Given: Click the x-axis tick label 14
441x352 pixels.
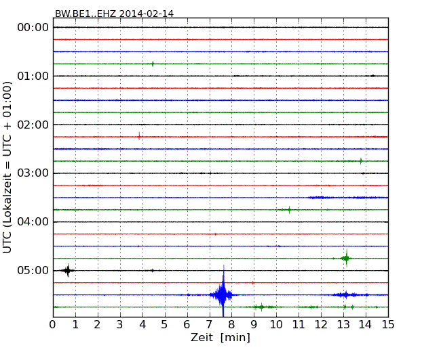Looking at the screenshot, I should point(365,325).
